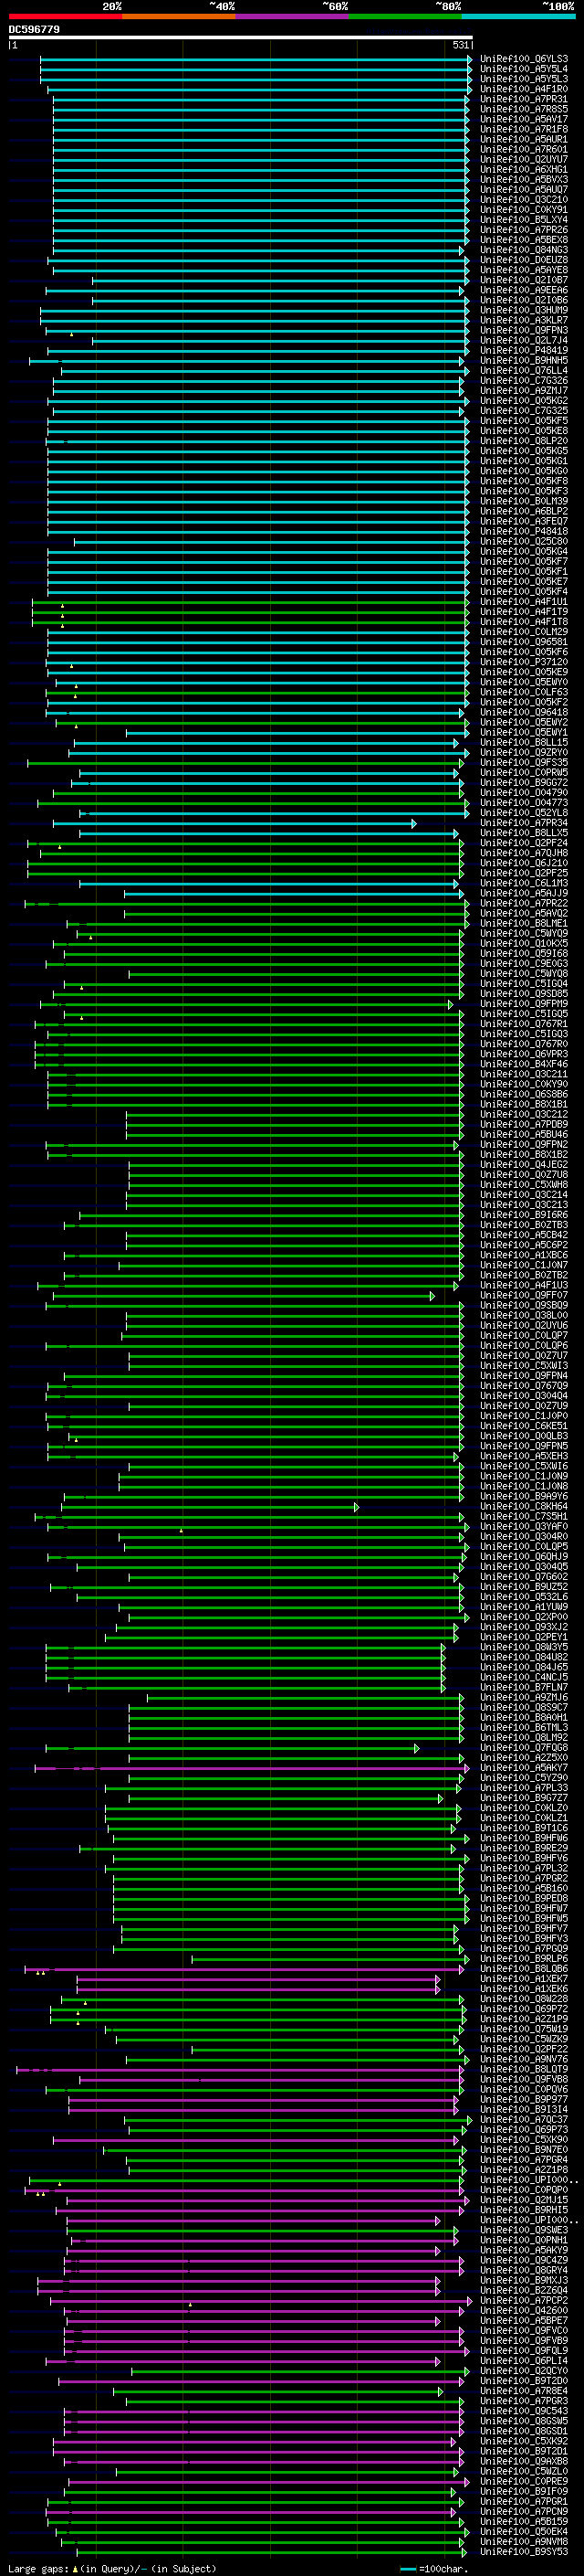This screenshot has height=2576, width=584.
Task: Select the label UniRef100_Q2L7J4
Action: 523,340
